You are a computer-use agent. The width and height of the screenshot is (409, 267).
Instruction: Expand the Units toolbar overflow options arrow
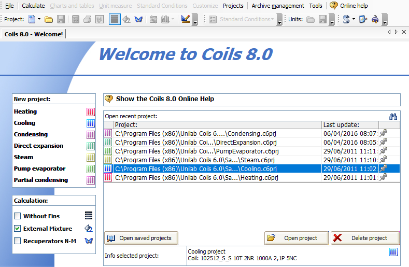tap(332, 20)
